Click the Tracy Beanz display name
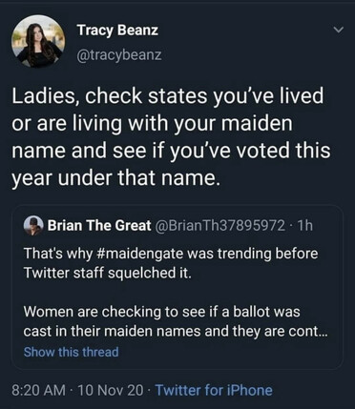The width and height of the screenshot is (355, 409). point(117,31)
